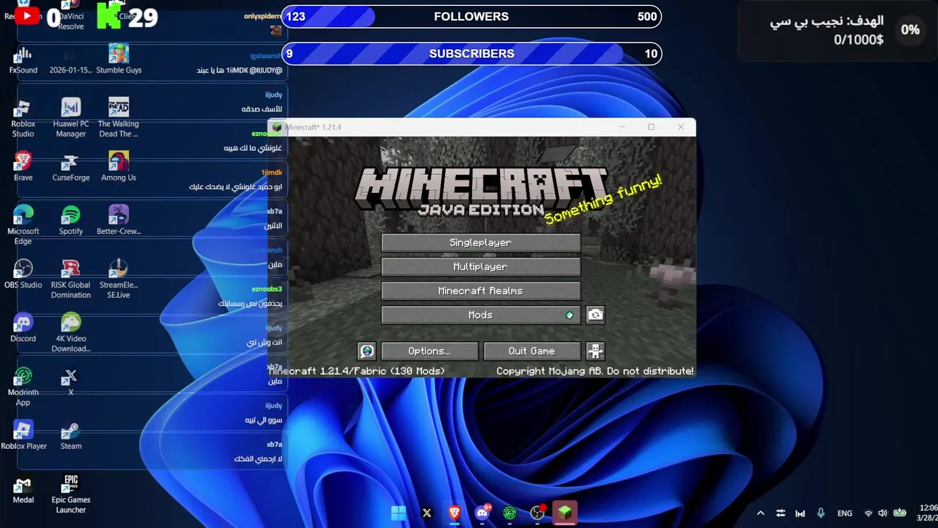Viewport: 938px width, 528px height.
Task: Open the Multiplayer server list
Action: [x=481, y=267]
